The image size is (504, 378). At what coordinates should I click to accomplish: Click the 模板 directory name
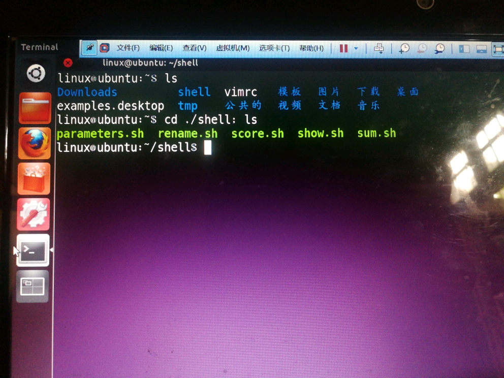coord(289,91)
